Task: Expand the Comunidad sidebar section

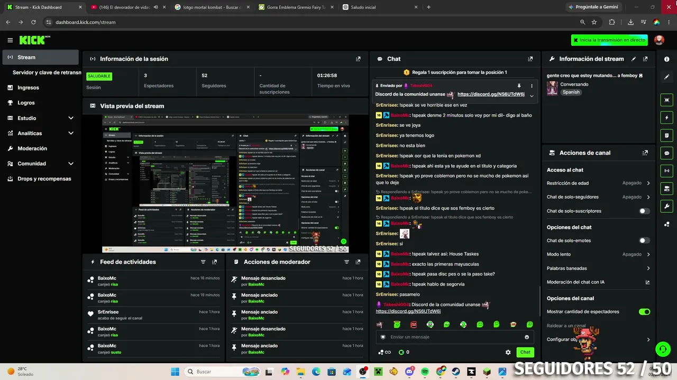Action: pyautogui.click(x=71, y=164)
